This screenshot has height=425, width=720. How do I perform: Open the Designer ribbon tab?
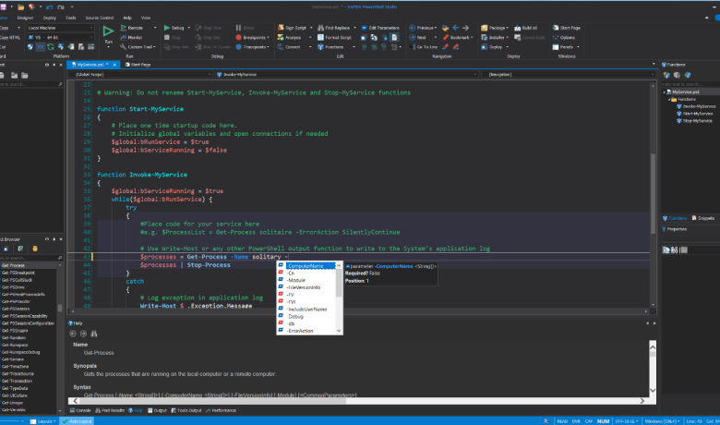(25, 18)
